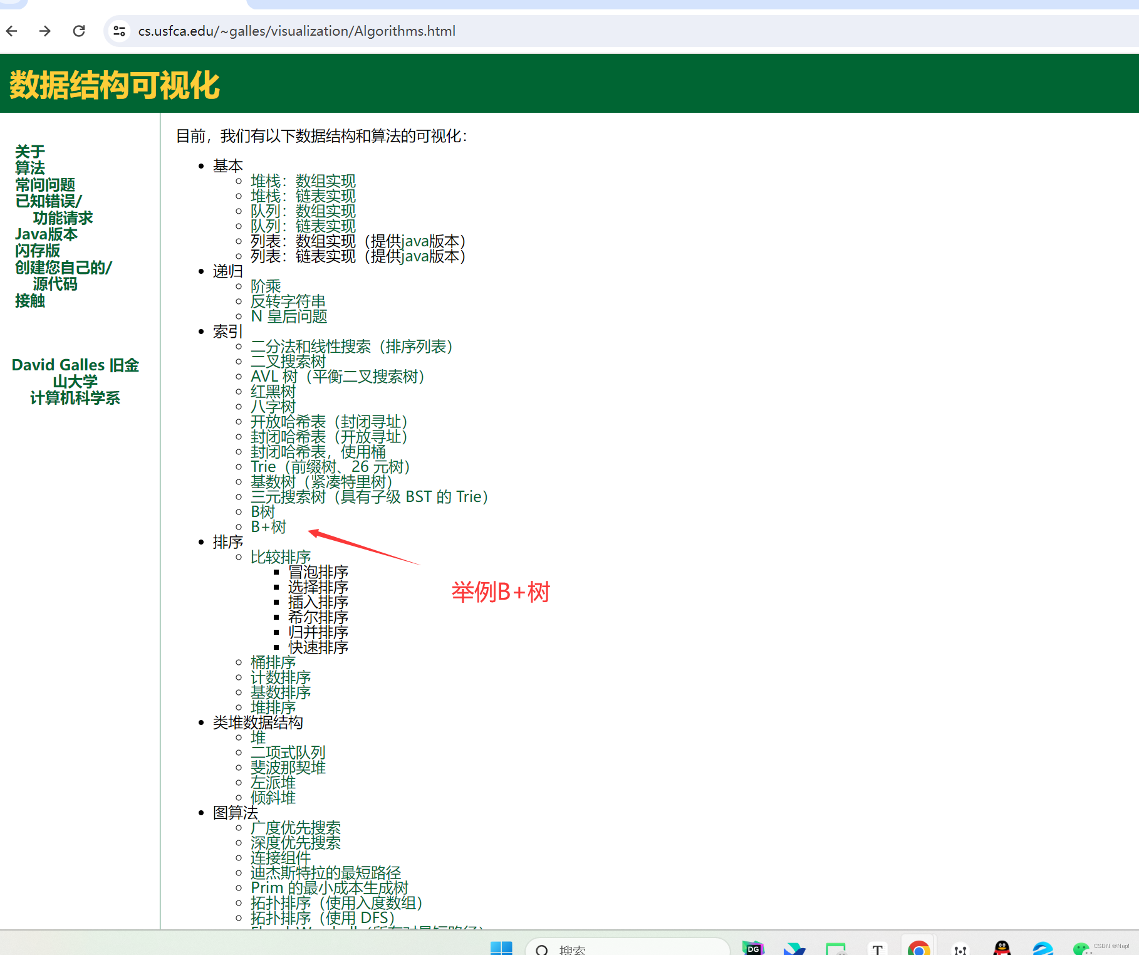
Task: Click the taskbar search box
Action: [628, 948]
